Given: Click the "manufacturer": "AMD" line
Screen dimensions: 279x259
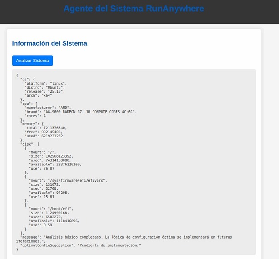Looking at the screenshot, I should 48,108.
